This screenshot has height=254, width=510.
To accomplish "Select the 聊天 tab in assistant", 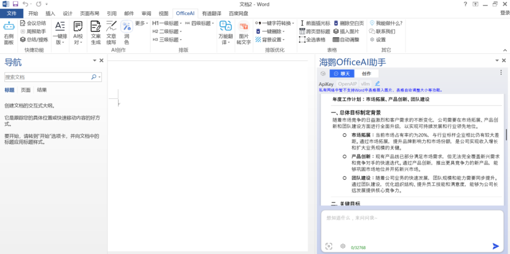I will 342,74.
